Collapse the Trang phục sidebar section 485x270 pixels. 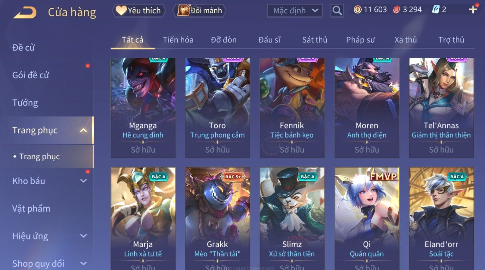pyautogui.click(x=83, y=130)
